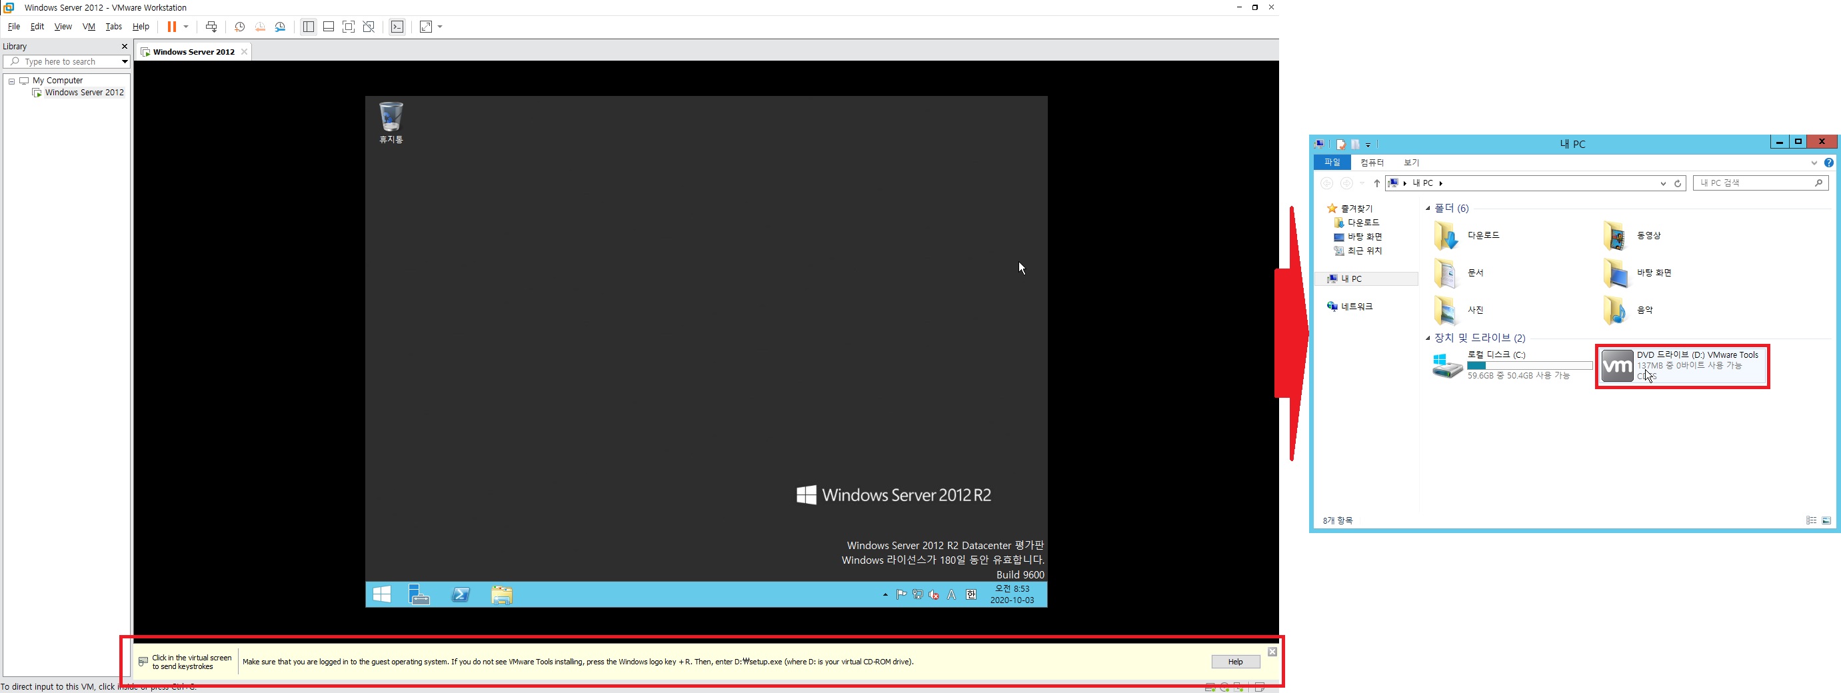Viewport: 1841px width, 693px height.
Task: Open the library search filter dropdown
Action: [x=125, y=61]
